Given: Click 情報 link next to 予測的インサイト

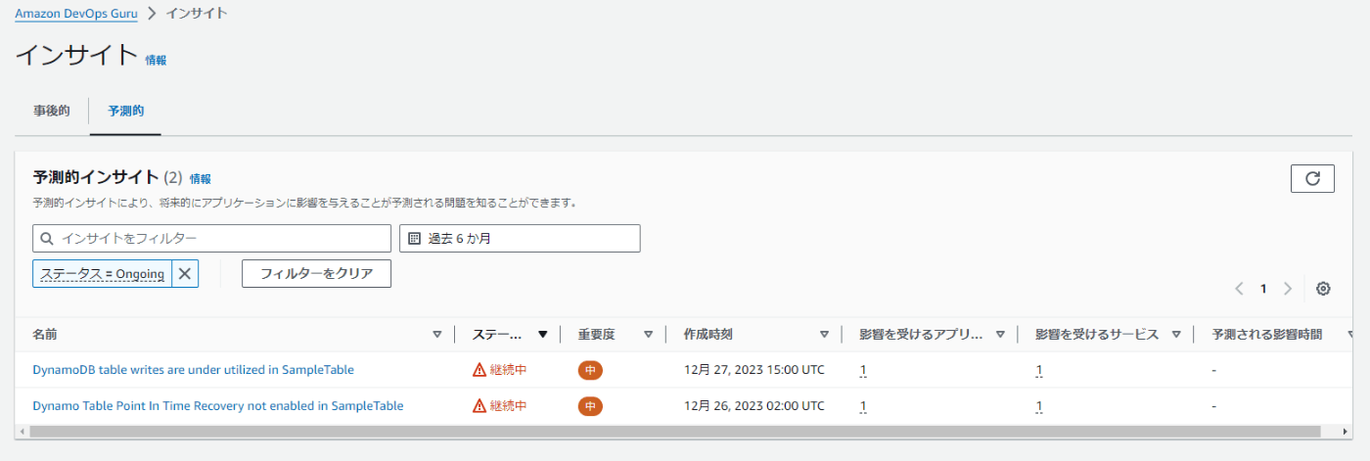Looking at the screenshot, I should tap(201, 179).
